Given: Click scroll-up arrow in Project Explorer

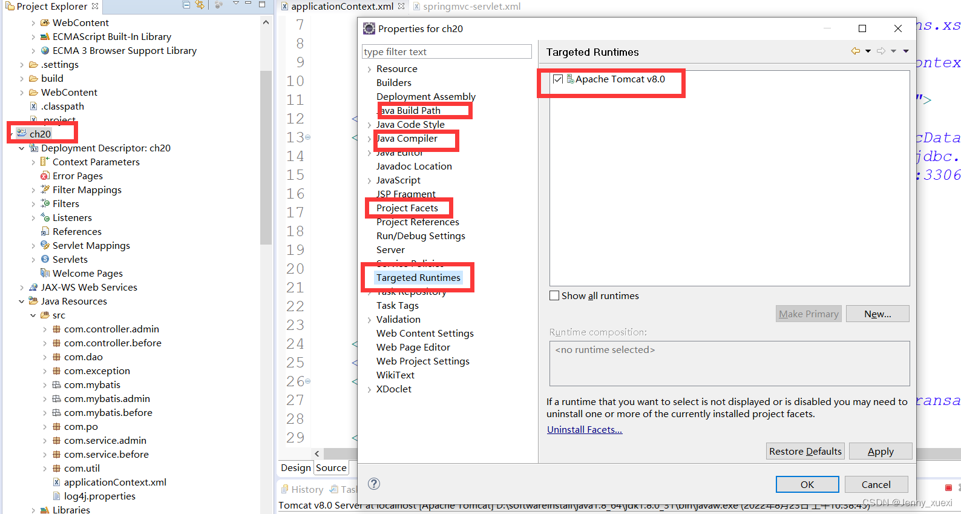Looking at the screenshot, I should pyautogui.click(x=266, y=22).
